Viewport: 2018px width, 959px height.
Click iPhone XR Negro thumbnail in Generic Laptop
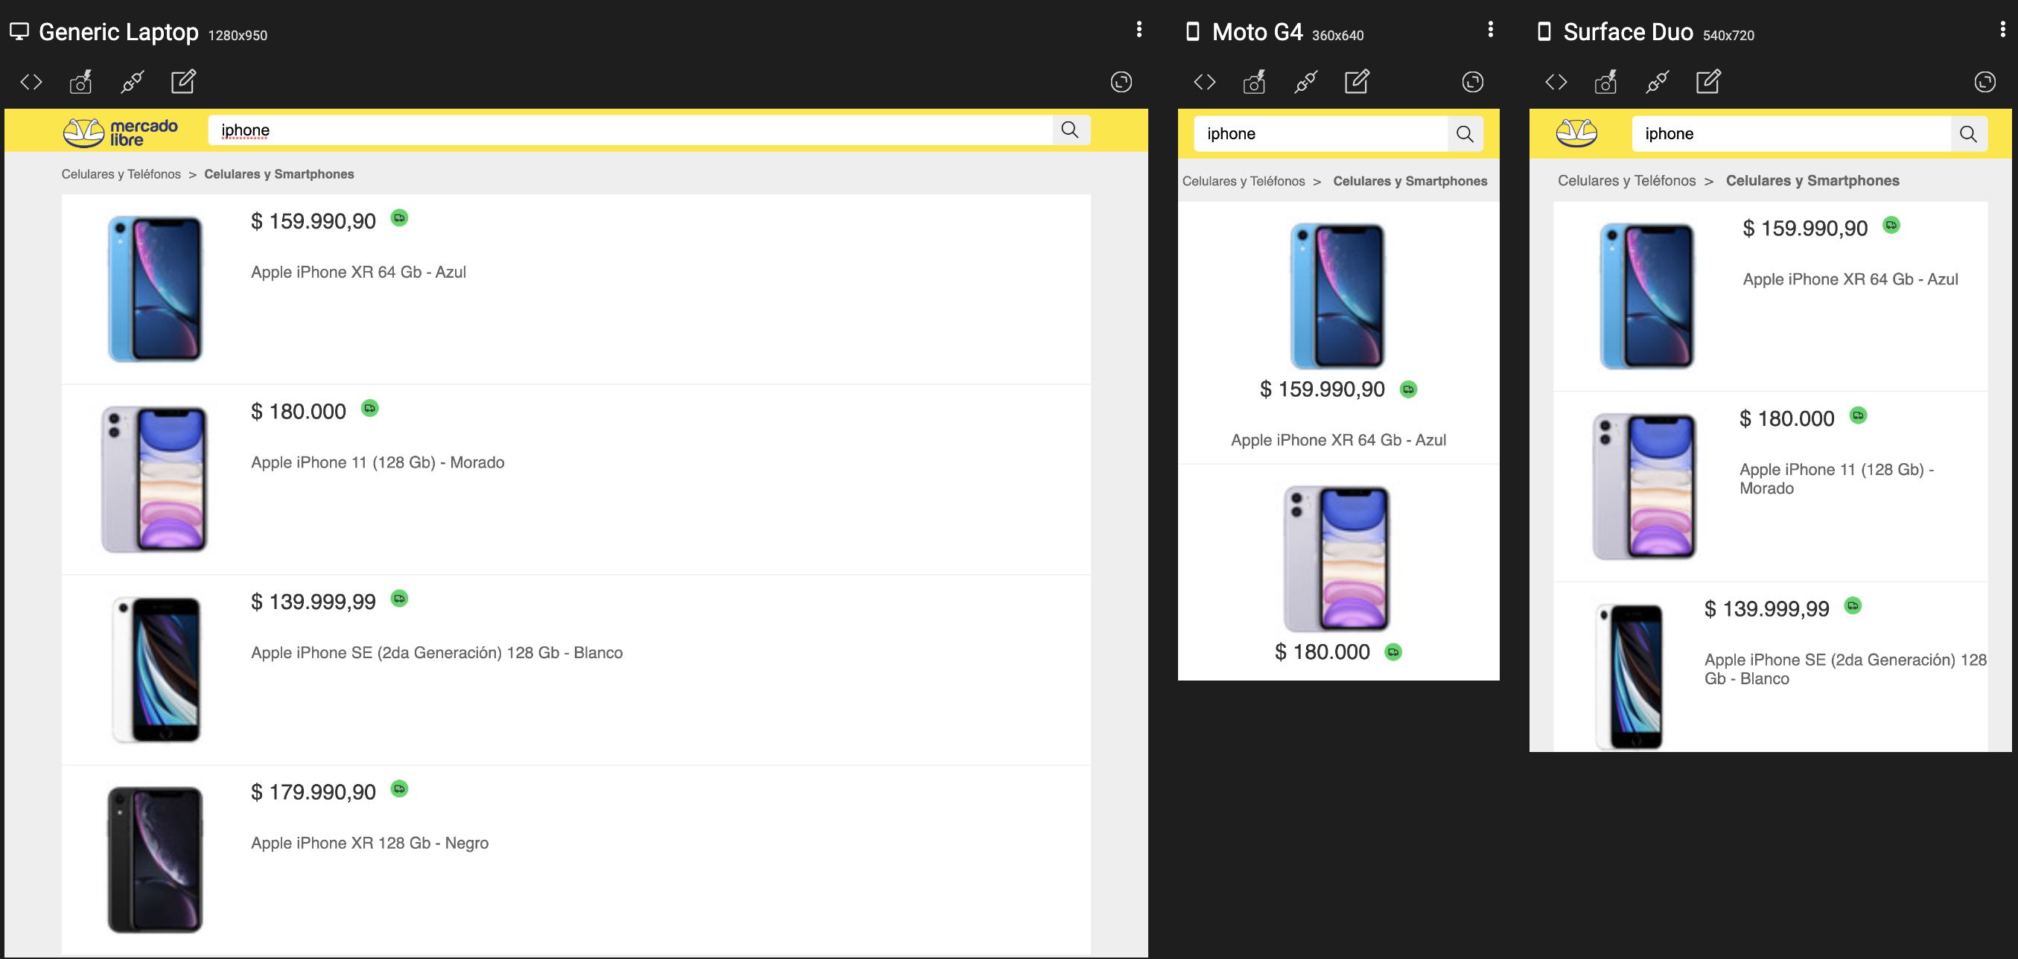click(155, 860)
